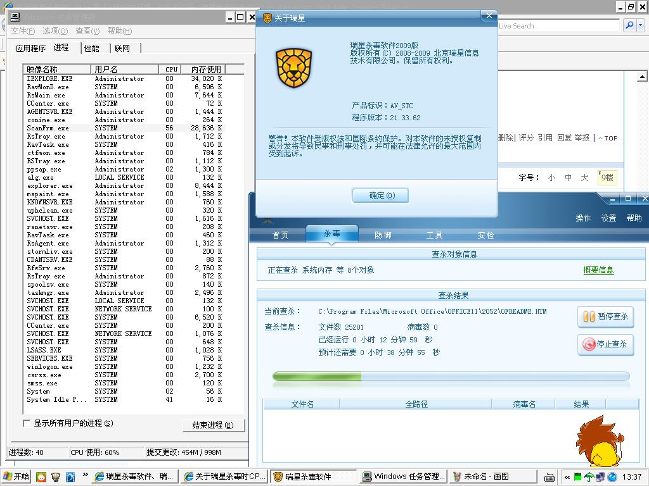Switch to 联网 tab

pos(122,48)
